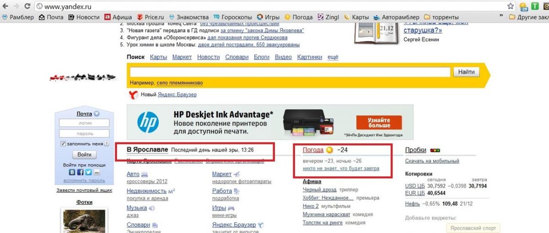The height and width of the screenshot is (233, 549).
Task: Click the browser forward arrow
Action: pos(16,6)
